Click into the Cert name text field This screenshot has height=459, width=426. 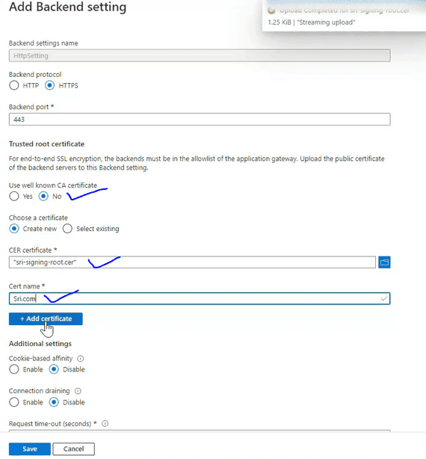tap(200, 298)
